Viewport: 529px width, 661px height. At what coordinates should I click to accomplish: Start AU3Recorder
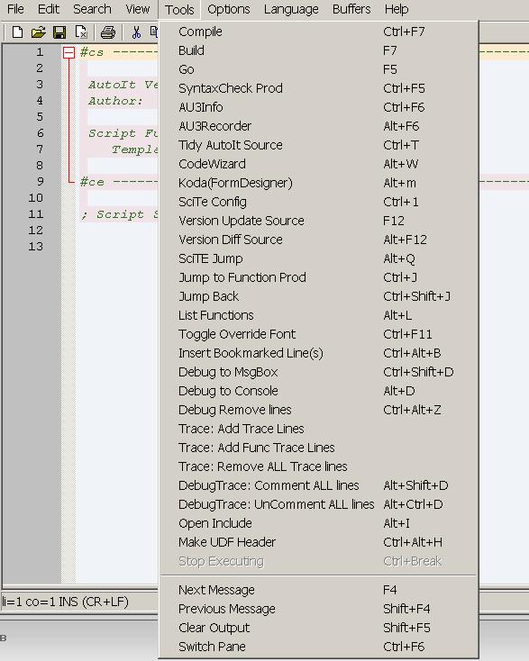point(318,126)
